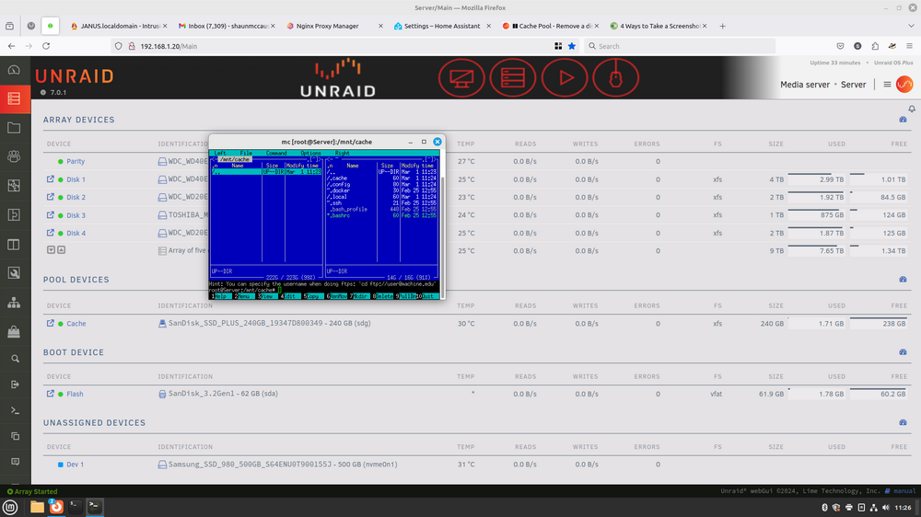Browse Disk 1 via its open-link icon

click(51, 179)
